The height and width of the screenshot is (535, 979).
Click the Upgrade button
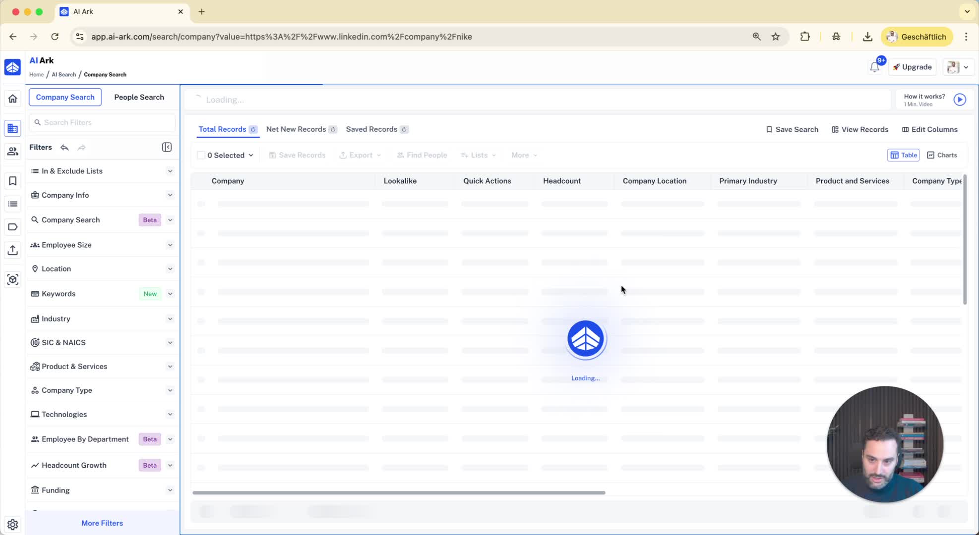(912, 67)
